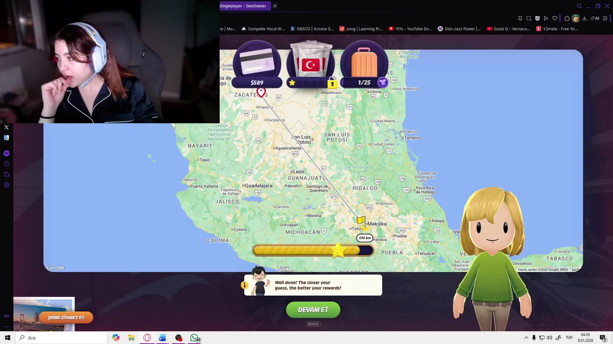The height and width of the screenshot is (344, 613).
Task: Click the Windows Start button
Action: click(8, 338)
